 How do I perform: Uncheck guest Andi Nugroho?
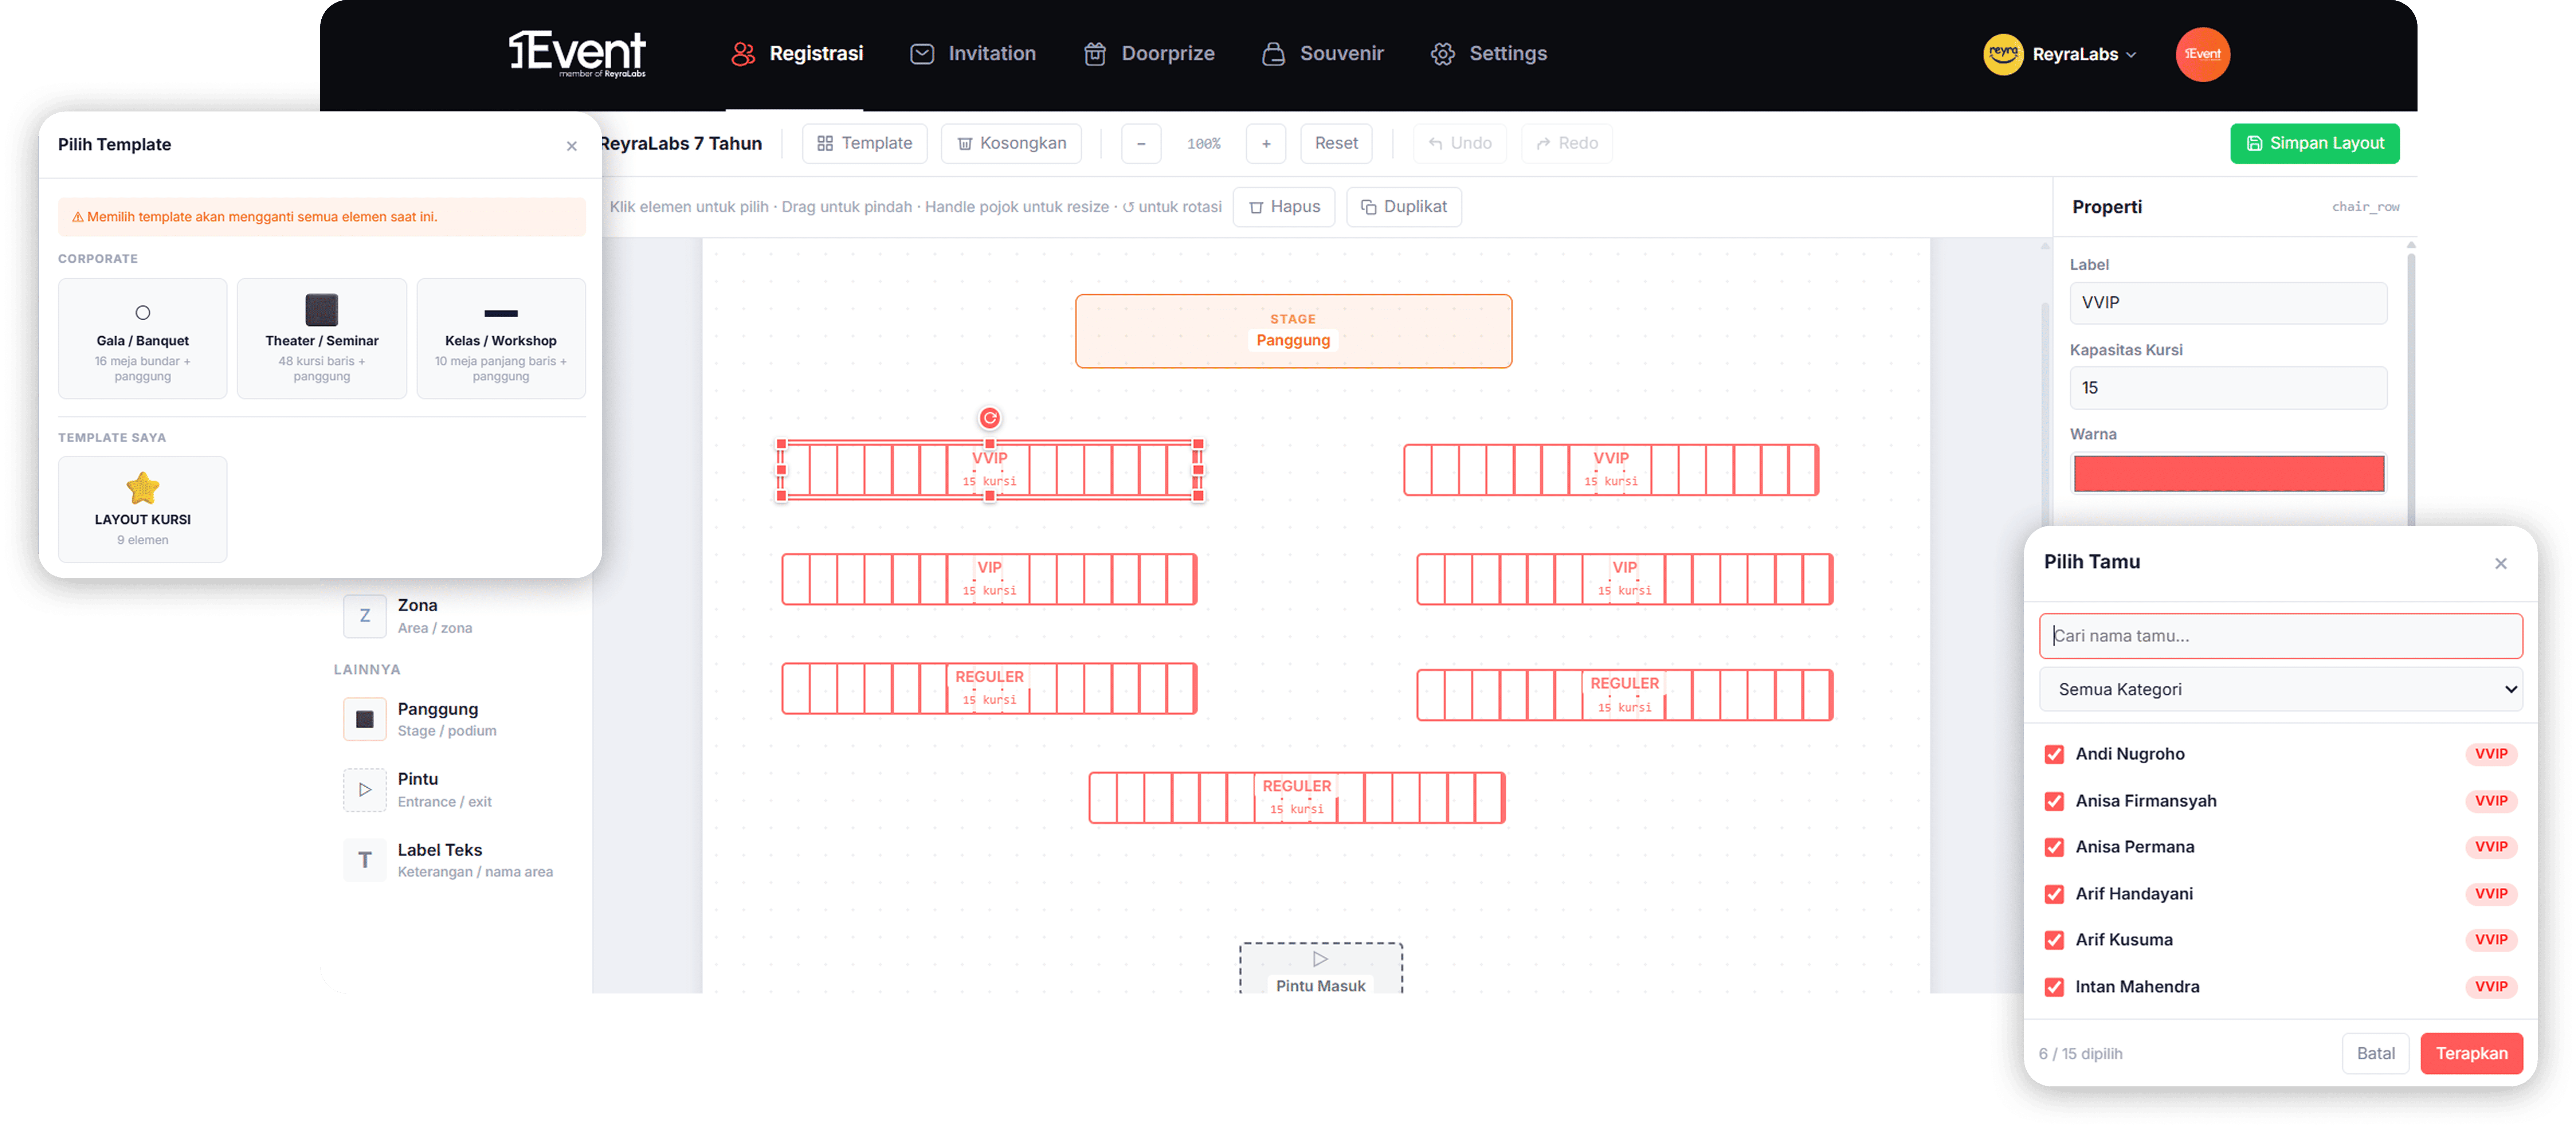2054,754
